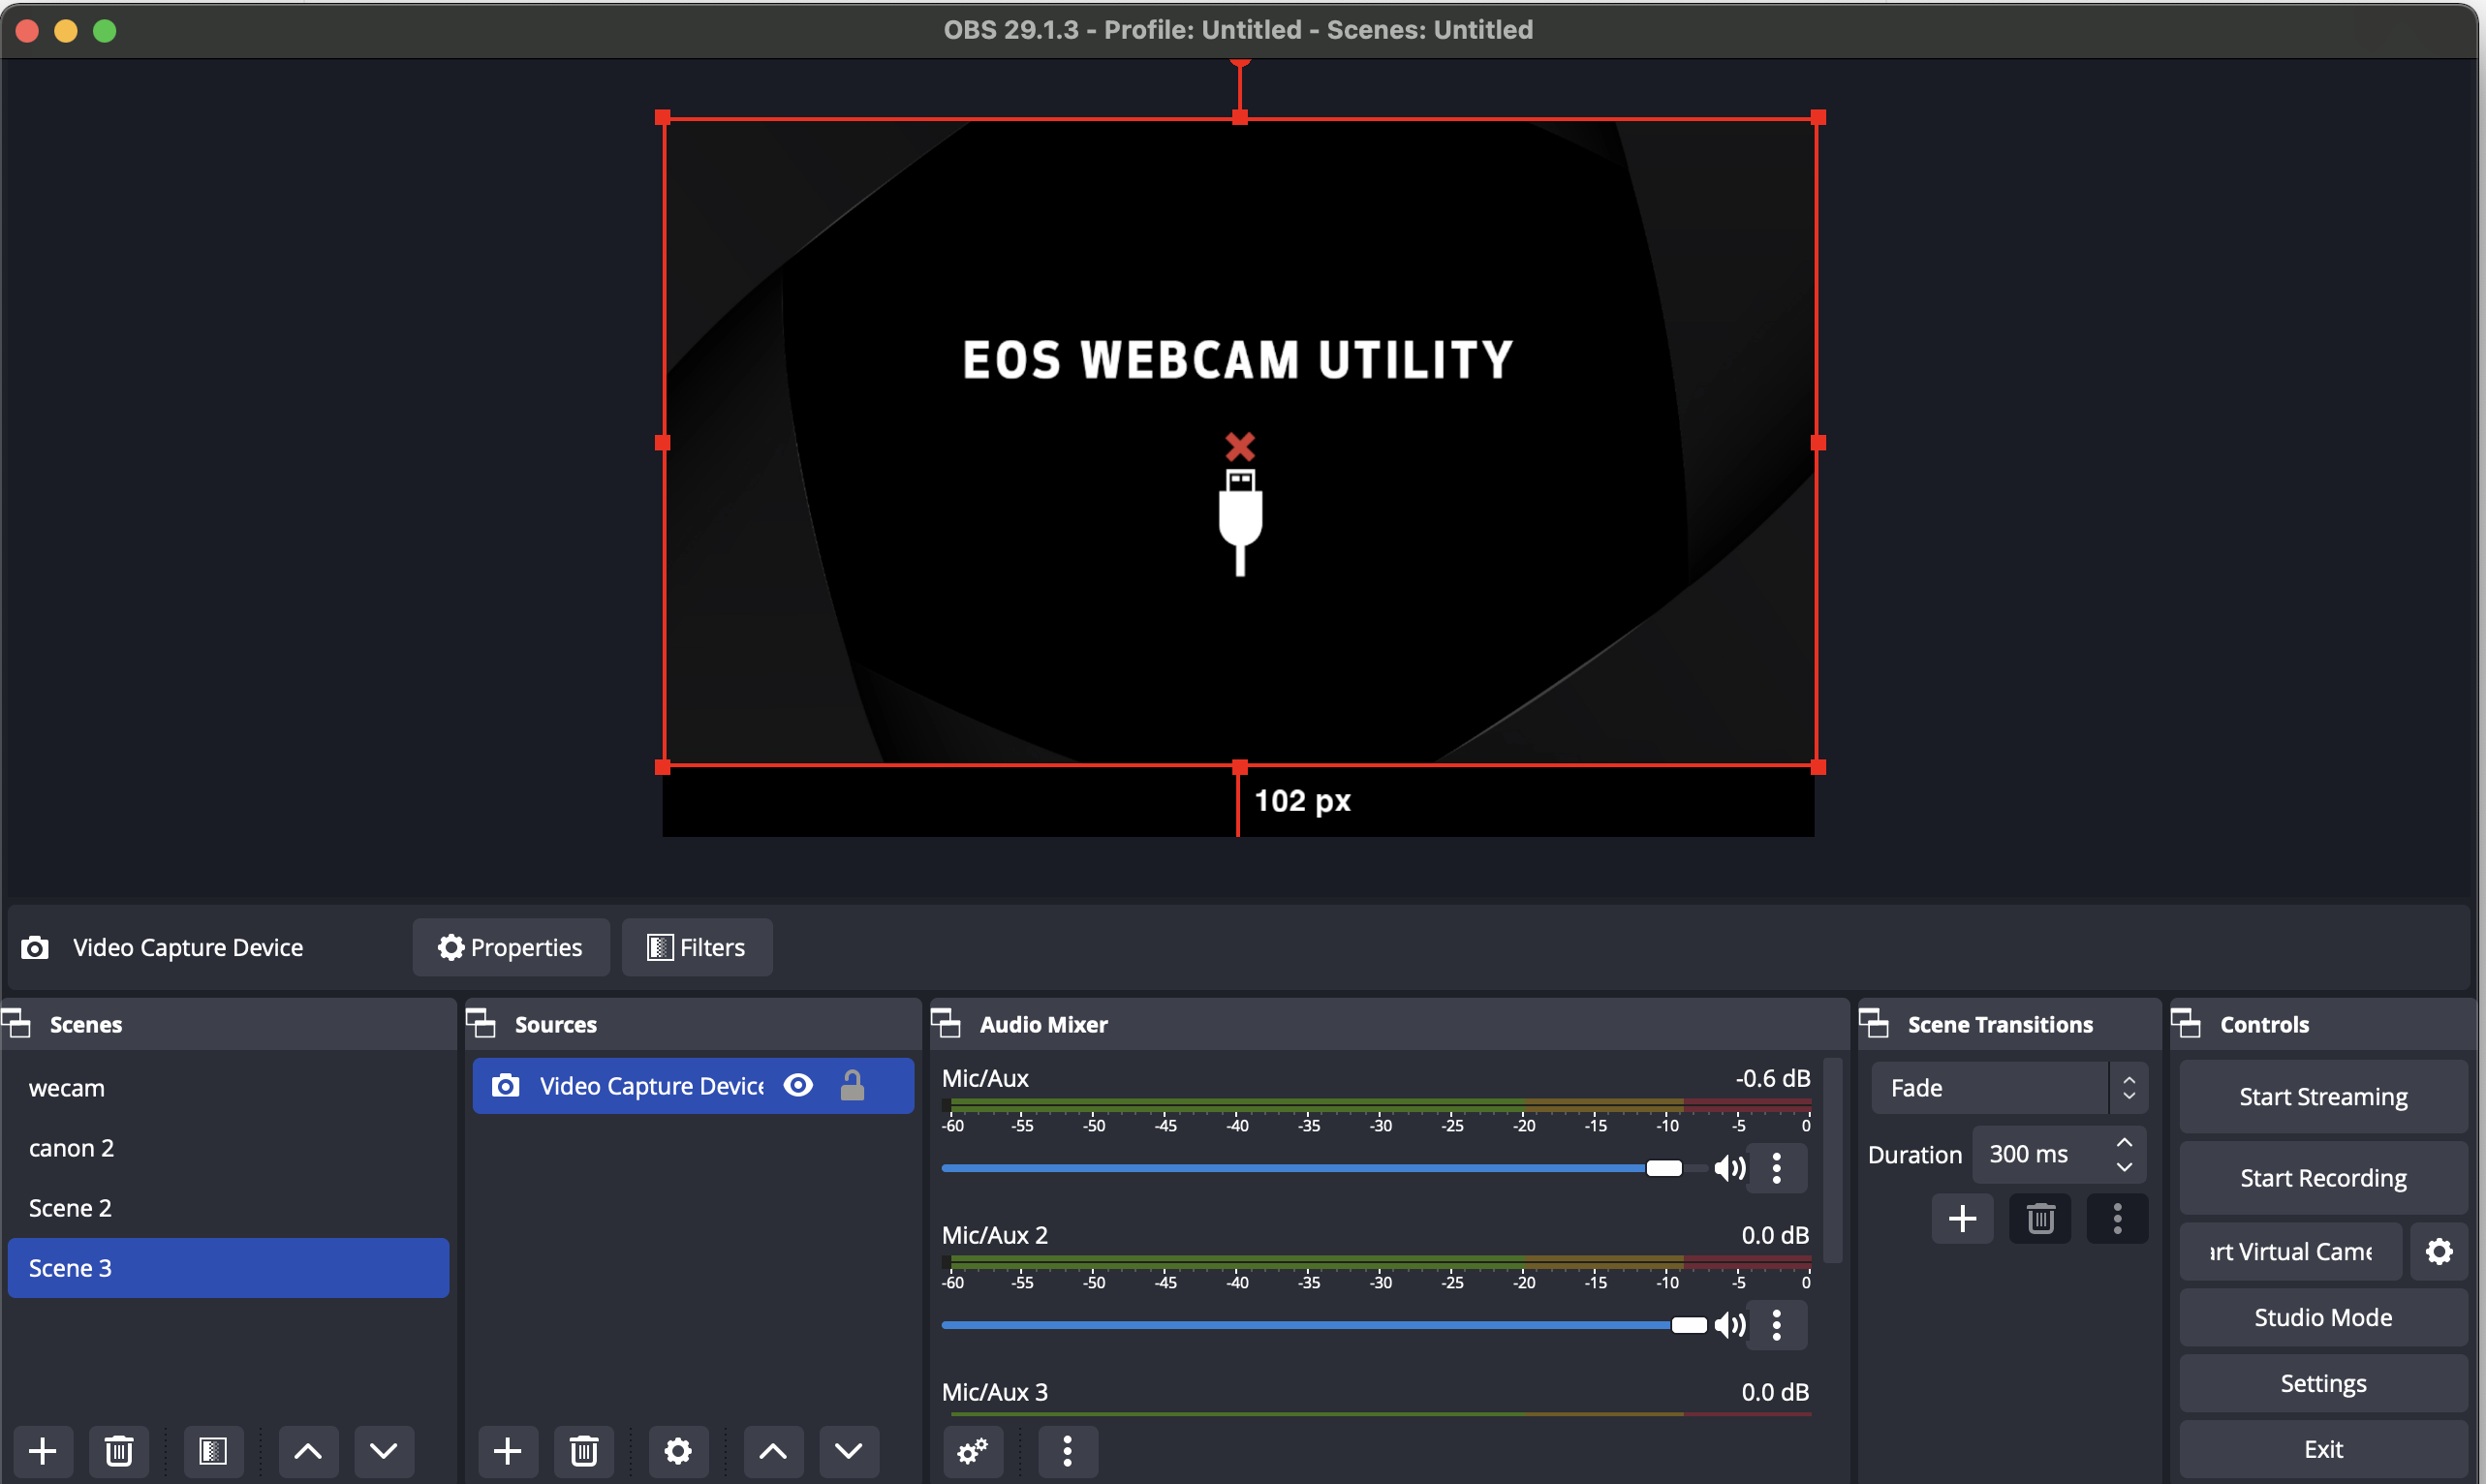Move source down with arrow icon
This screenshot has height=1484, width=2486.
pos(848,1451)
